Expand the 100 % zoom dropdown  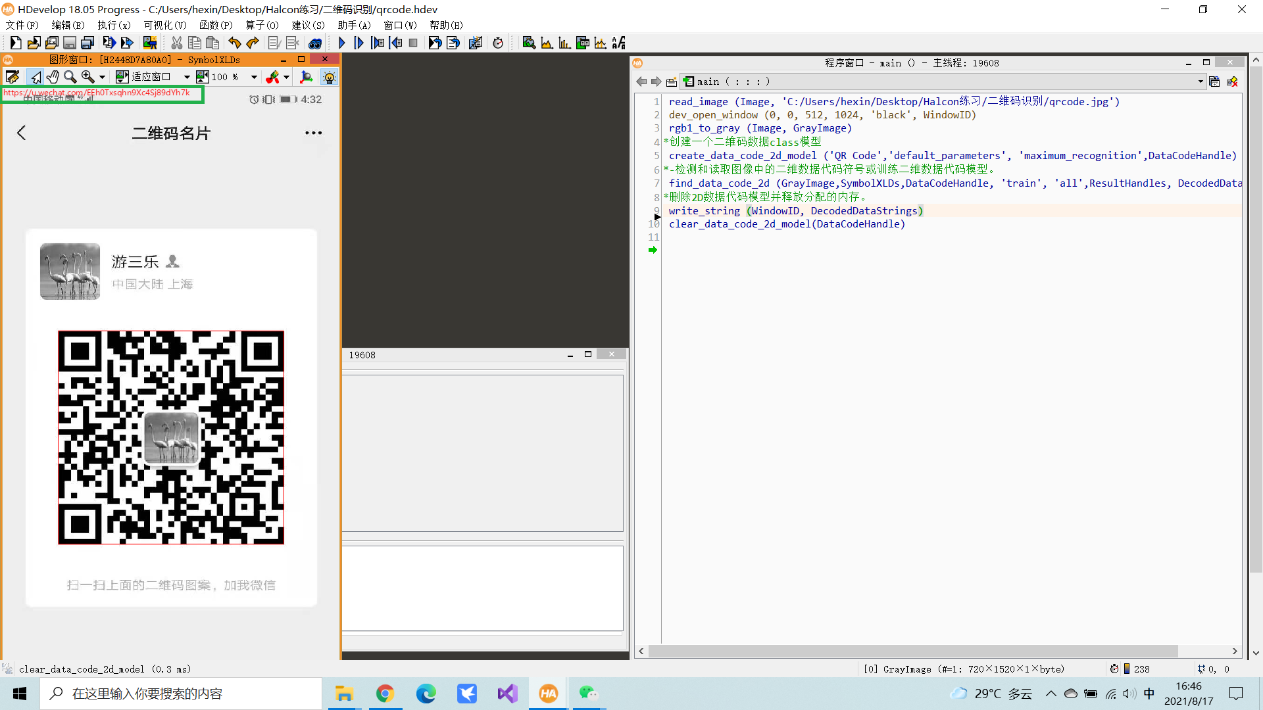(x=254, y=78)
